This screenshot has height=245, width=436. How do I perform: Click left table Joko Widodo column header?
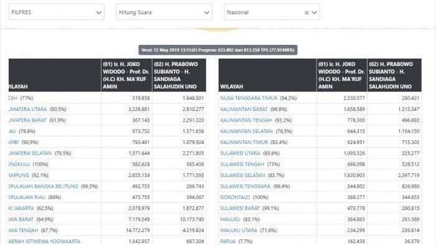126,75
